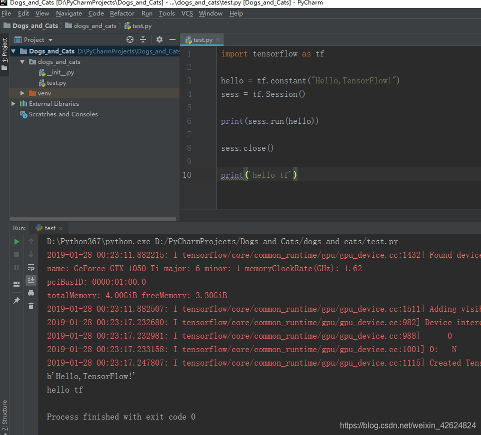Close the 'test' Run tab
This screenshot has height=435, width=481.
(x=60, y=228)
